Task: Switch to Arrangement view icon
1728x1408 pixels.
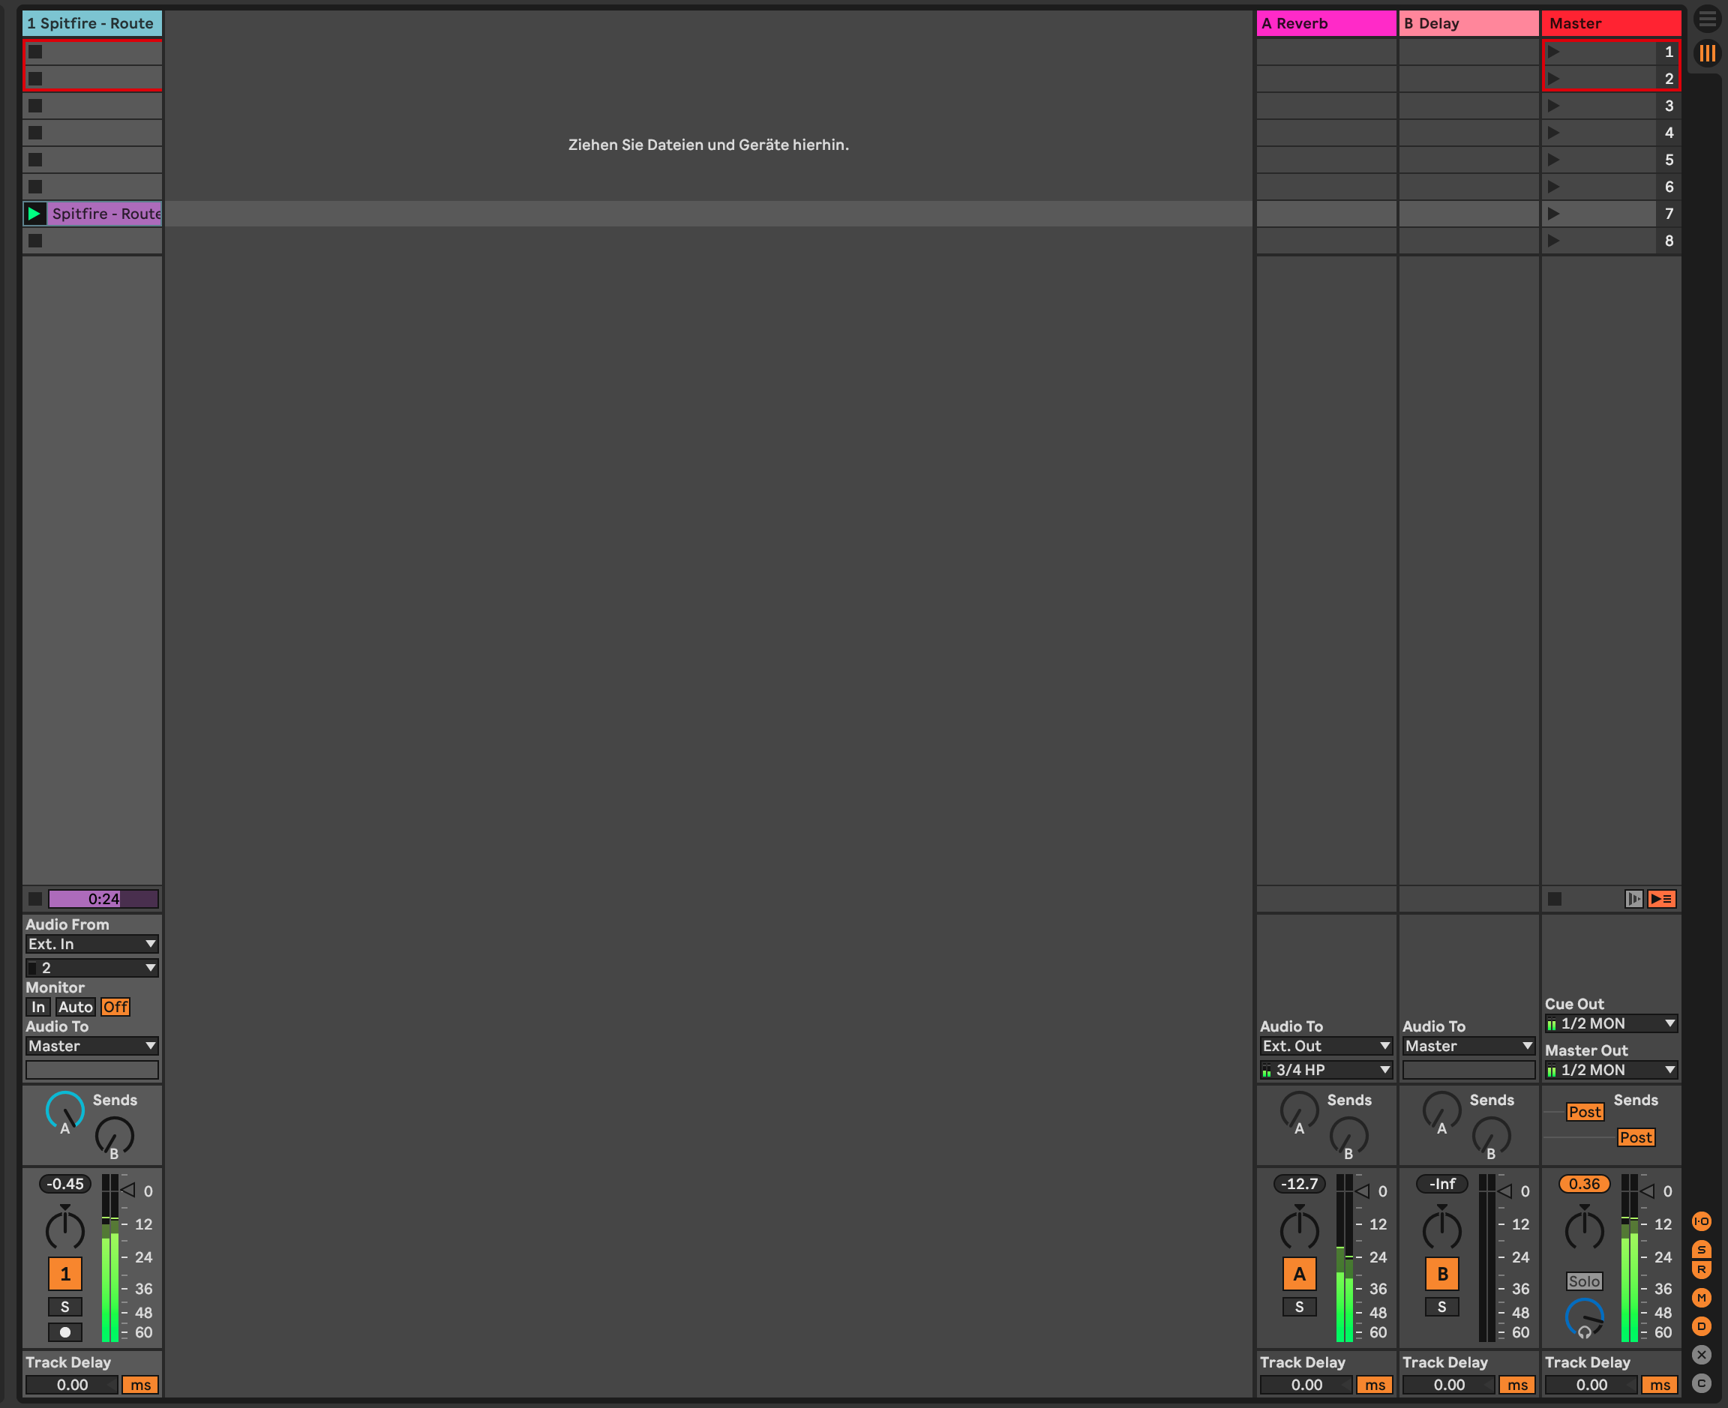Action: pos(1707,19)
